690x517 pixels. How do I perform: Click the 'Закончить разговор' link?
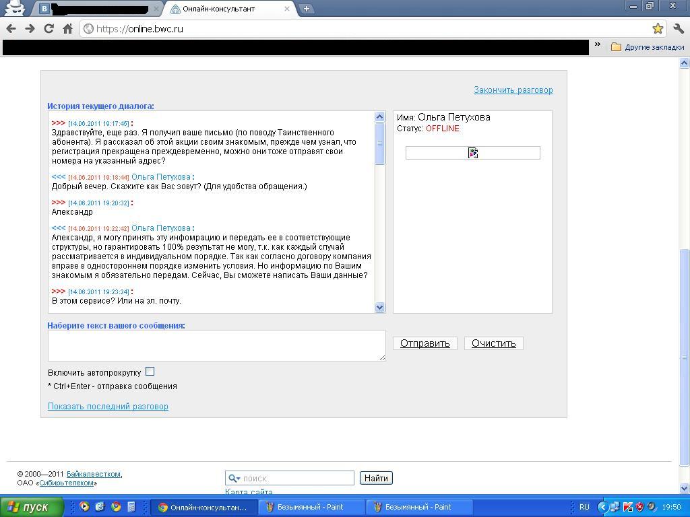click(x=513, y=90)
